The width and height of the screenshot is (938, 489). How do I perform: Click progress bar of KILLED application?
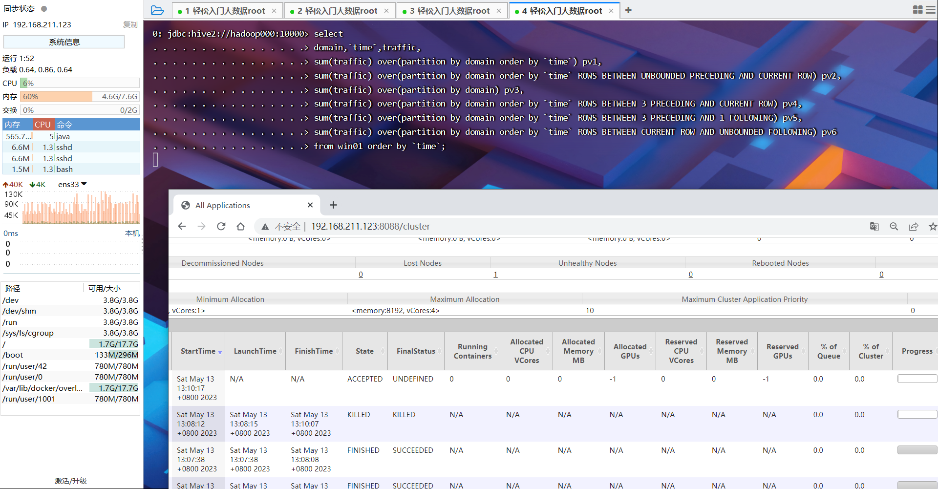click(917, 414)
